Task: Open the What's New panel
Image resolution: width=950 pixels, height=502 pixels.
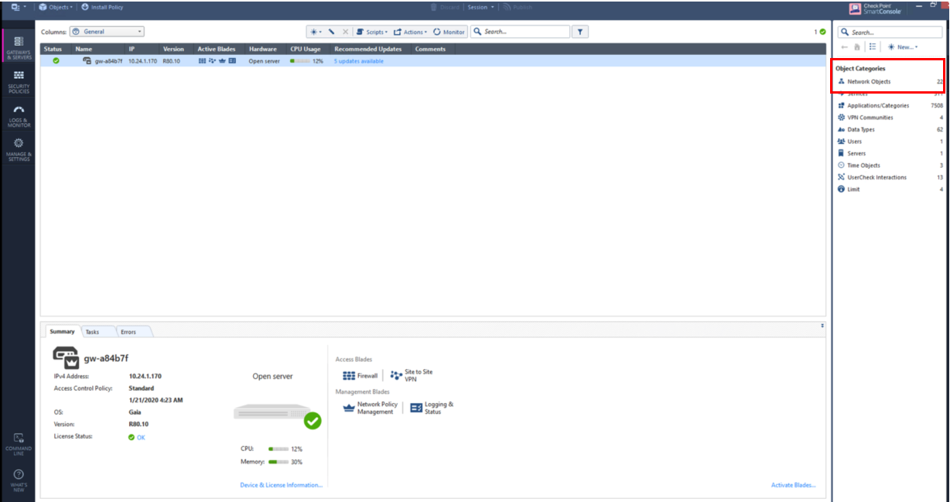Action: pyautogui.click(x=17, y=475)
